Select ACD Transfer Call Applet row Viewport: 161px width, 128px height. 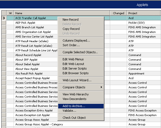pos(30,18)
